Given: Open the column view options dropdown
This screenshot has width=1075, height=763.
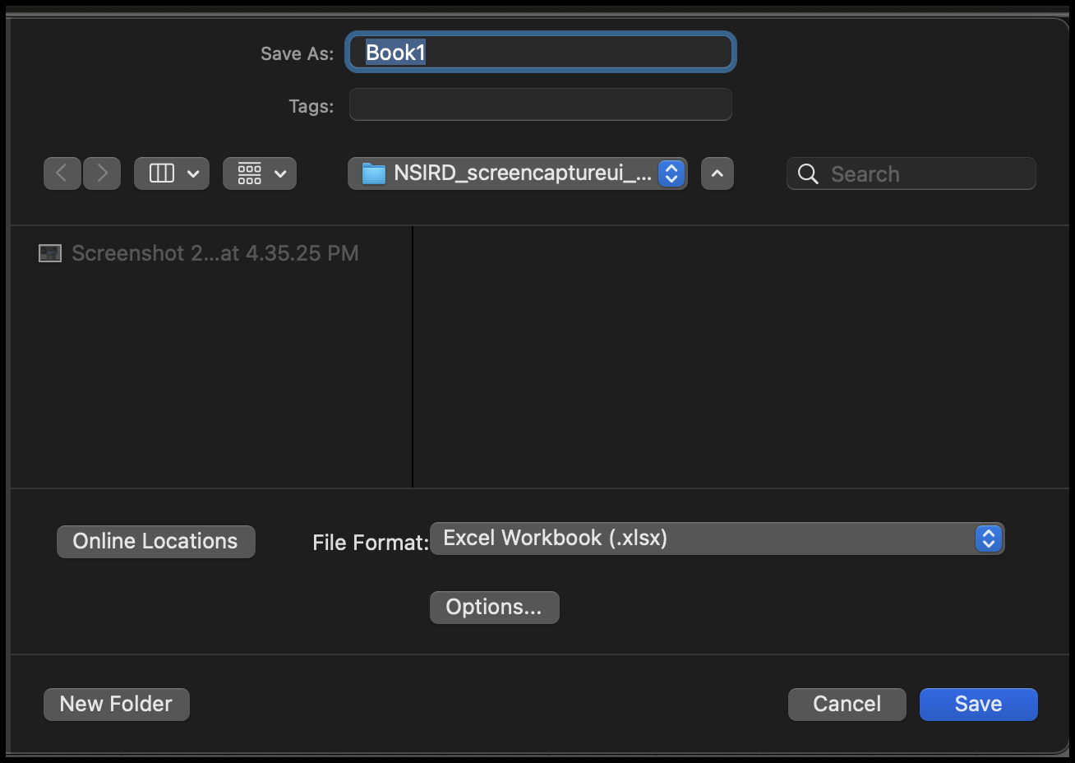Looking at the screenshot, I should point(172,173).
